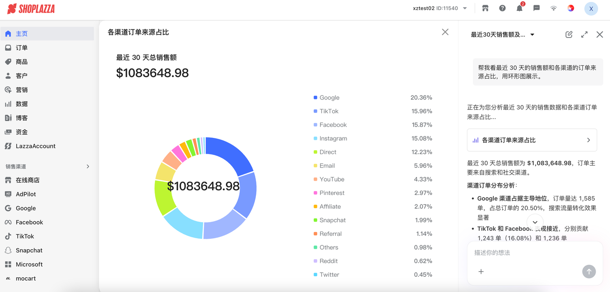Click the colorful round app icon in header

tap(571, 8)
